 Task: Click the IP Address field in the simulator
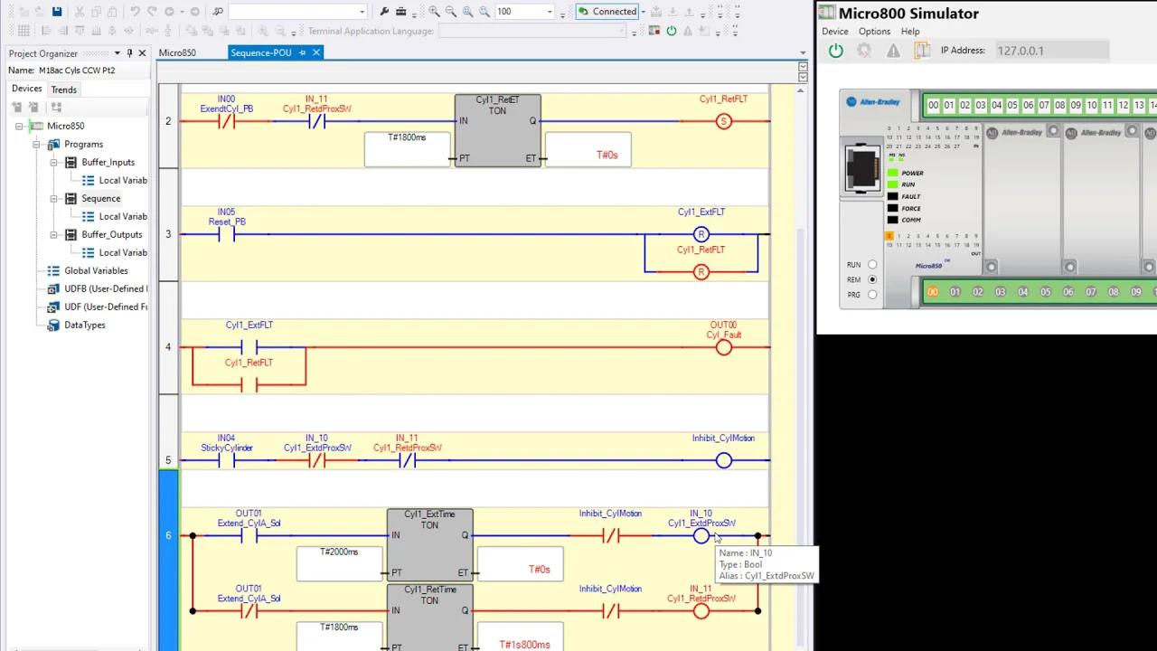1051,51
